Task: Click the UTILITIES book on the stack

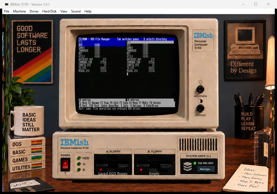Action: pyautogui.click(x=27, y=167)
